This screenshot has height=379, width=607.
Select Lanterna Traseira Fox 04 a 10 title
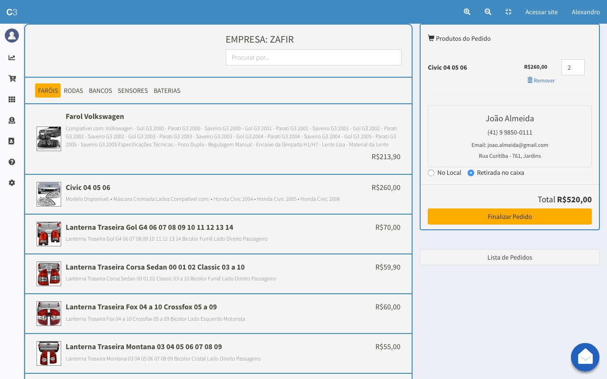point(141,307)
